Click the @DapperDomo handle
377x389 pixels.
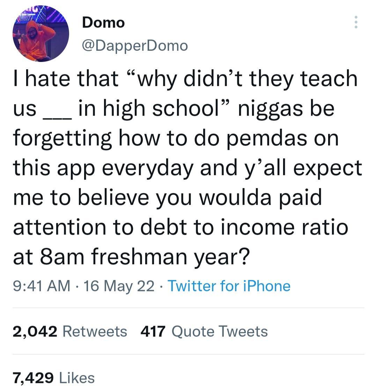click(135, 45)
